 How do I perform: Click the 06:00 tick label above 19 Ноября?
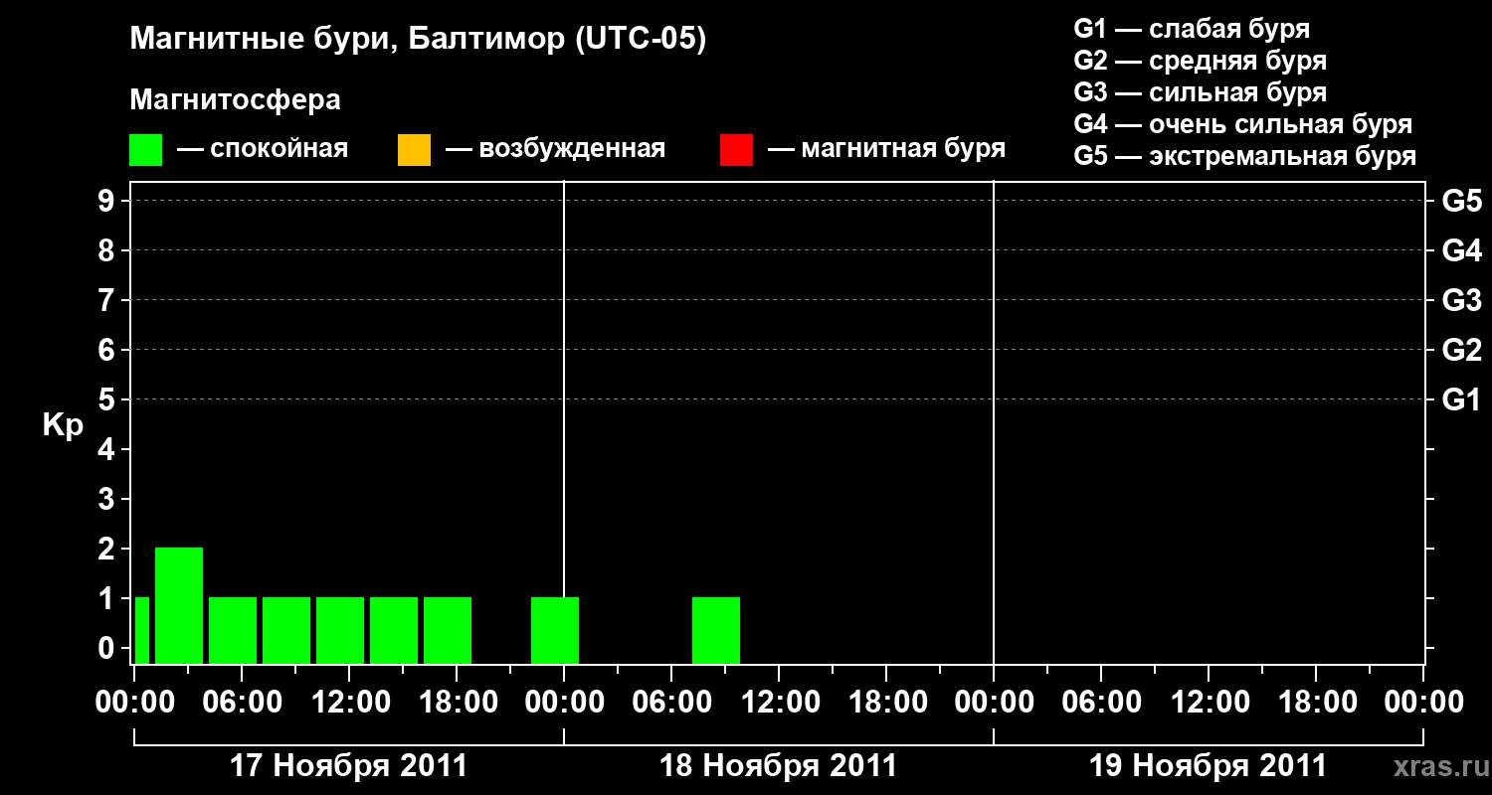(x=1101, y=703)
